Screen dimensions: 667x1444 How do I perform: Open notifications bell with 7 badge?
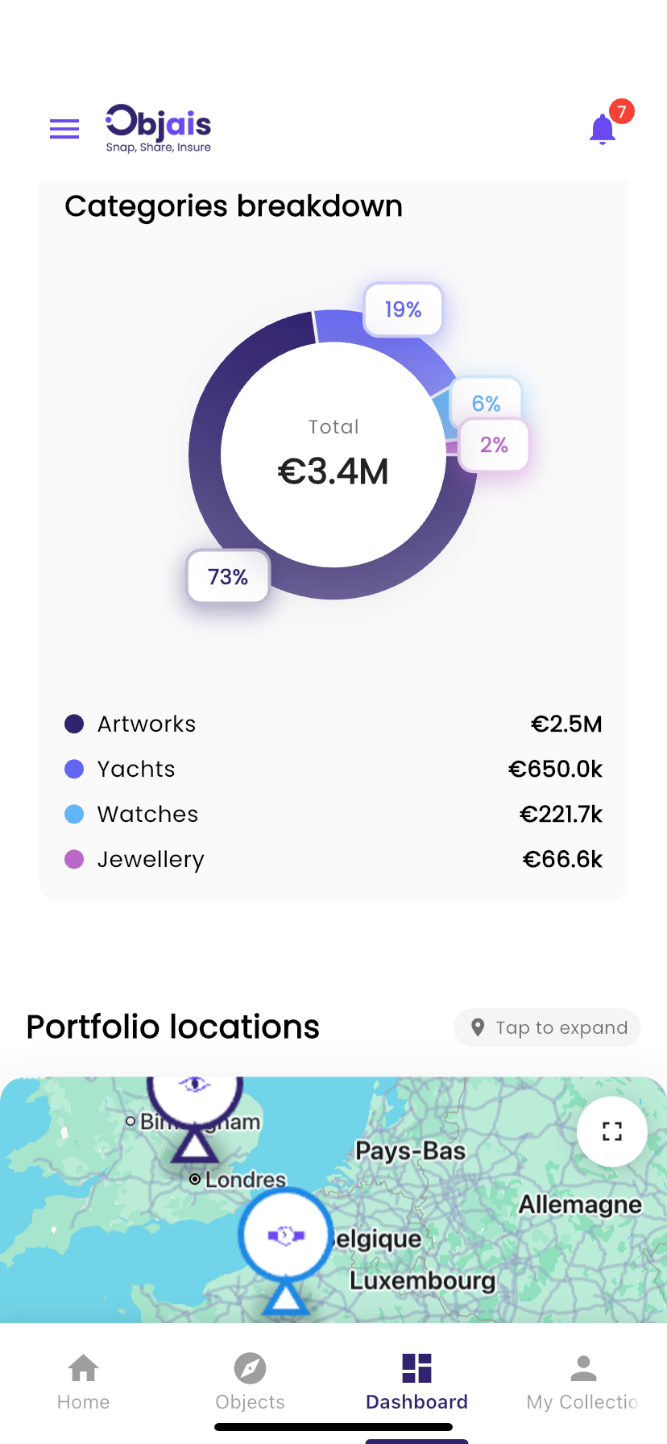(603, 129)
